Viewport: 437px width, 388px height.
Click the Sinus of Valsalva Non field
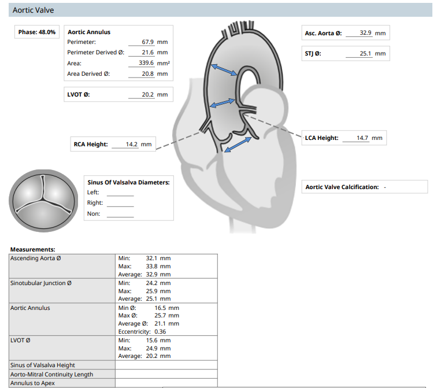pyautogui.click(x=120, y=214)
